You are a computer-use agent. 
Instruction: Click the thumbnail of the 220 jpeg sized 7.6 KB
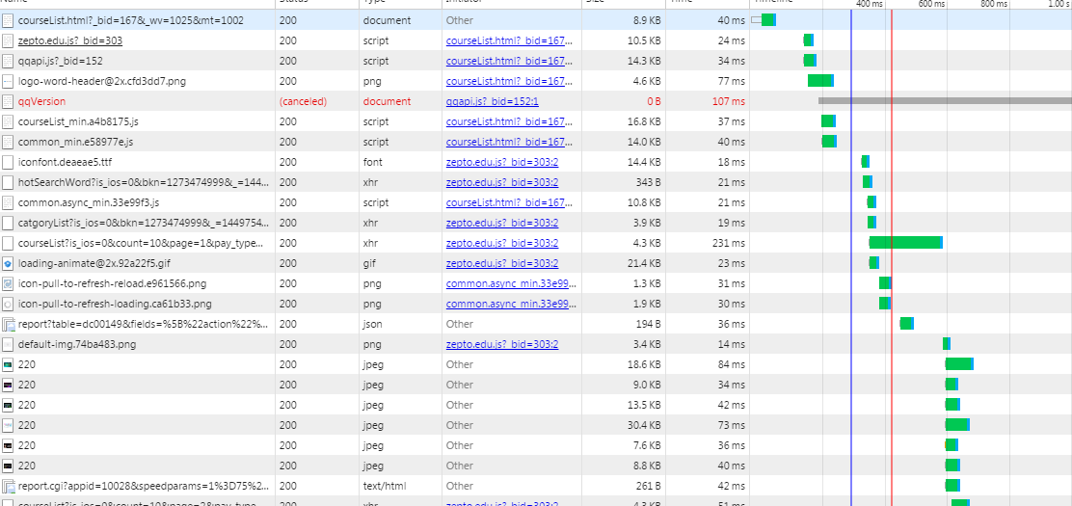pyautogui.click(x=8, y=446)
